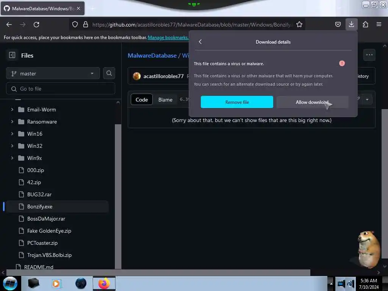Close the MalwareDatabase browser tab
388x291 pixels.
tap(78, 8)
